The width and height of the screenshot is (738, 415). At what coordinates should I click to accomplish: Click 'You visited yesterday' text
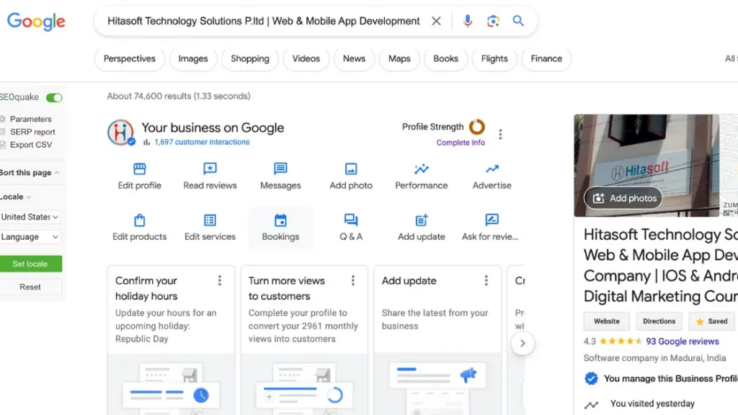652,403
